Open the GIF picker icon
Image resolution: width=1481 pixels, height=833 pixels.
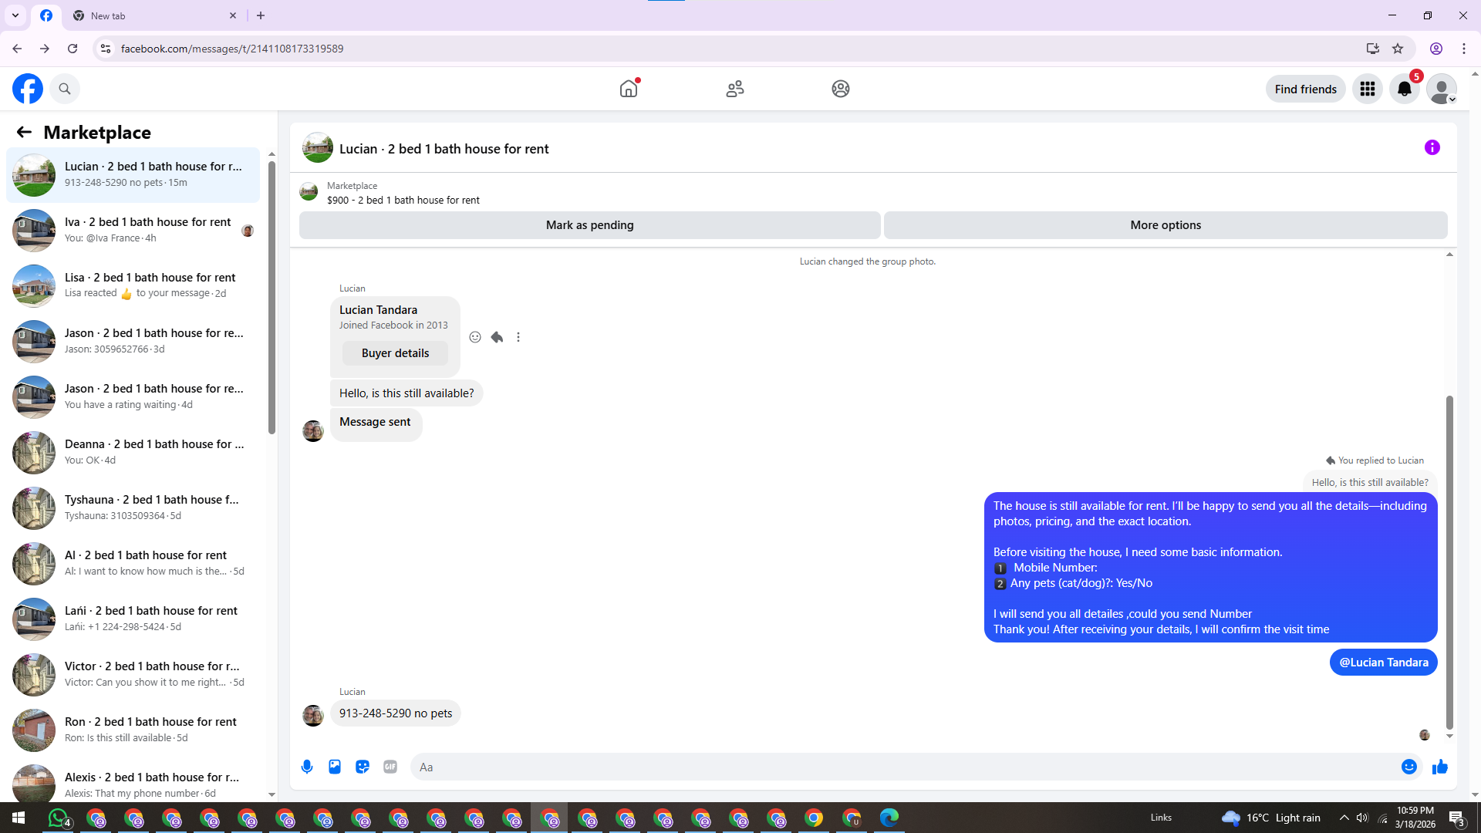pyautogui.click(x=390, y=767)
